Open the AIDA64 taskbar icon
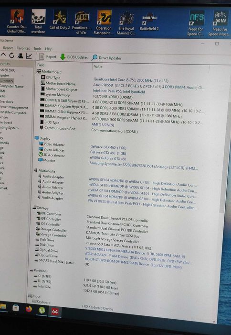 point(55,312)
